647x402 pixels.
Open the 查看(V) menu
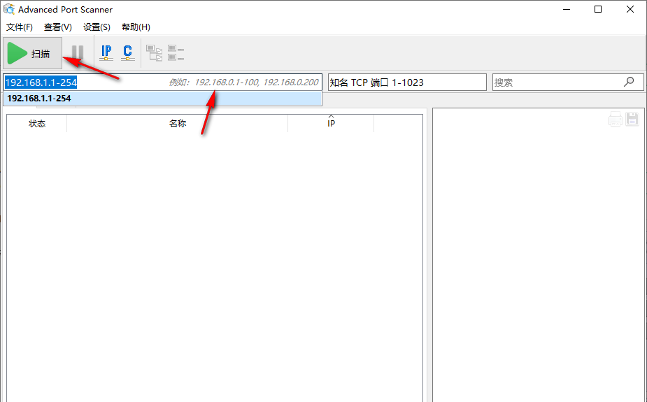tap(57, 27)
